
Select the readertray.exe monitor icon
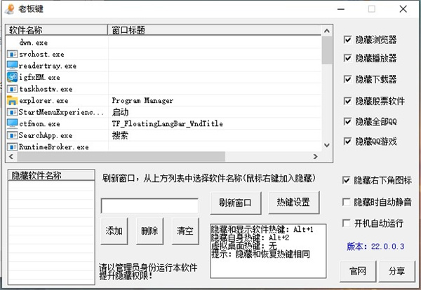[12, 66]
